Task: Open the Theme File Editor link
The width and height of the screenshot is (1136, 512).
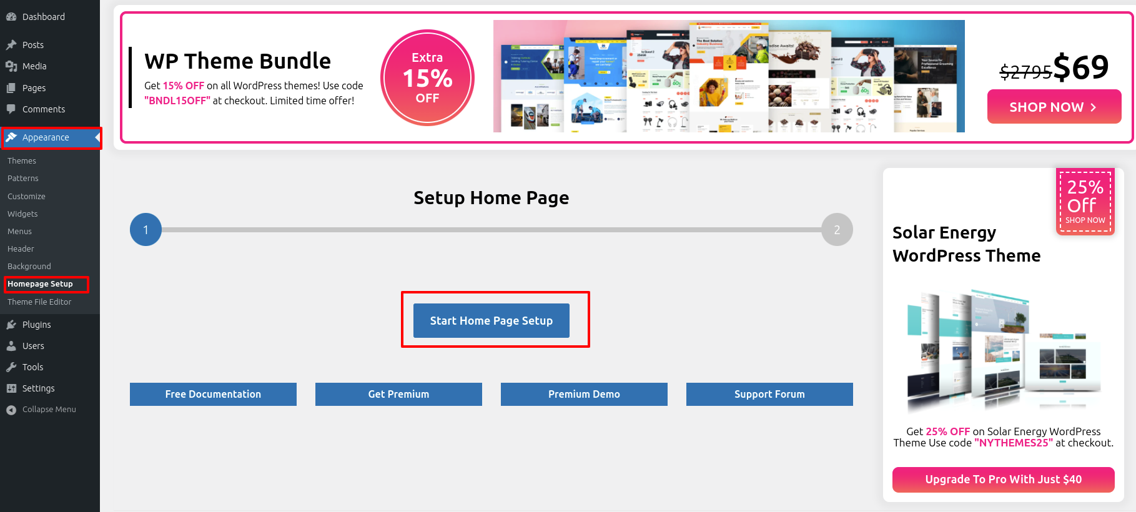Action: pyautogui.click(x=39, y=302)
